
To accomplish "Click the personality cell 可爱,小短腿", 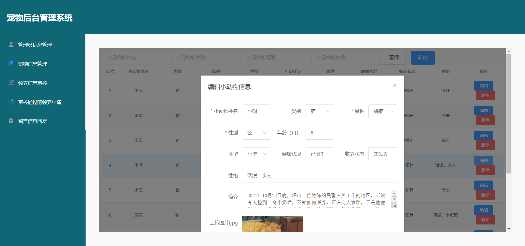I will (445, 215).
